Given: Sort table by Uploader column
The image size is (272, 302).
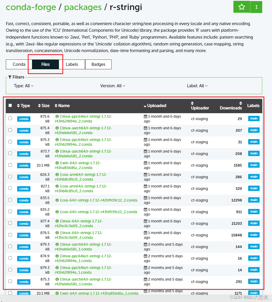Looking at the screenshot, I should 200,106.
